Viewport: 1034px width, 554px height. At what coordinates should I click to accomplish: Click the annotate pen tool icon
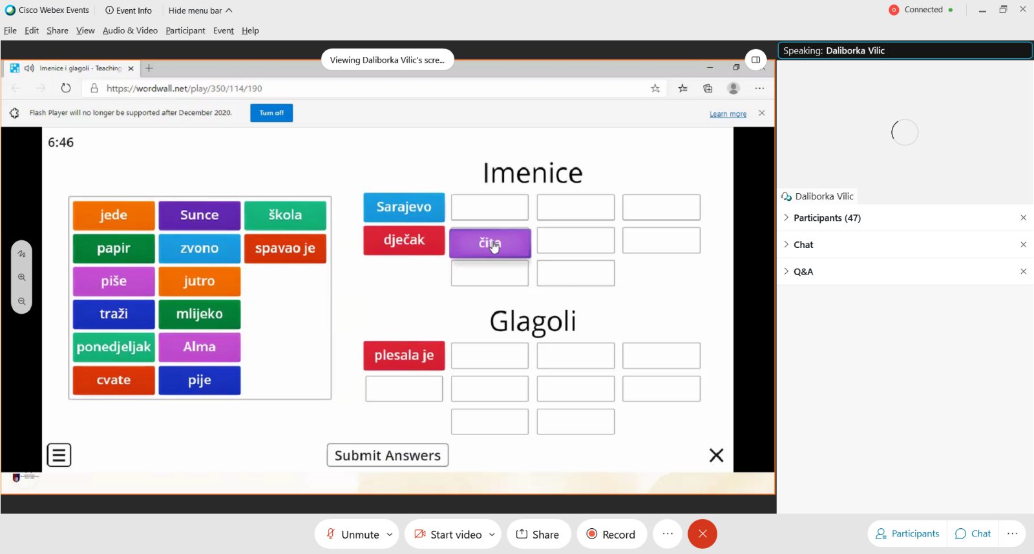pos(22,254)
